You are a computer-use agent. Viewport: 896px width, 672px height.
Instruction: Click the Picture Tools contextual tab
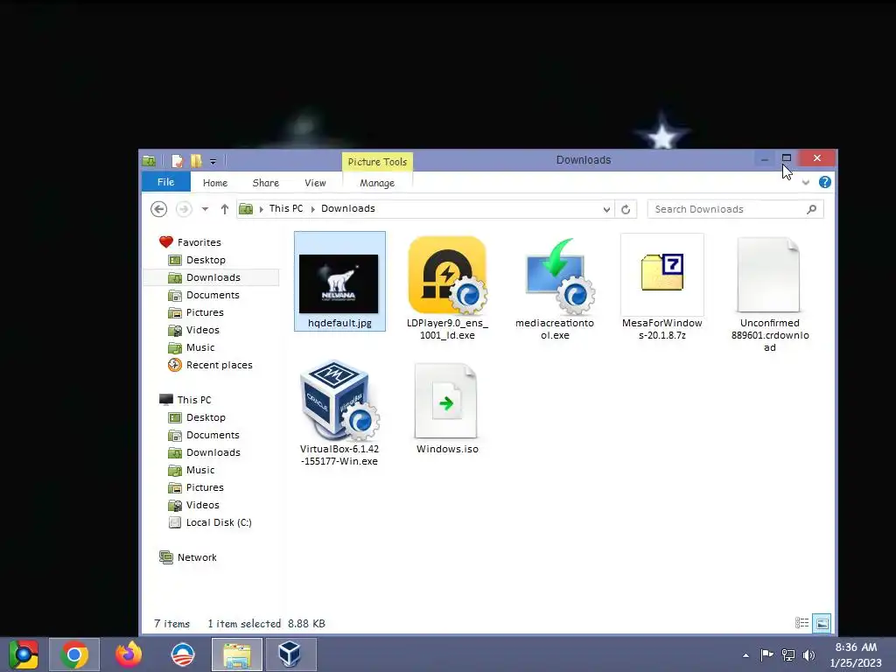point(377,162)
